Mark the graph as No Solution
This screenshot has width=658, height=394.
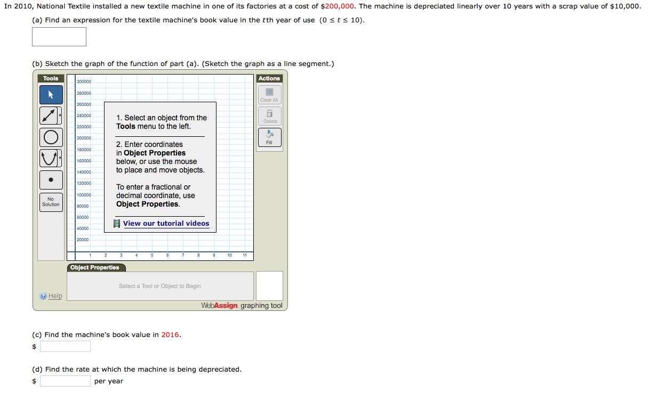click(x=51, y=202)
